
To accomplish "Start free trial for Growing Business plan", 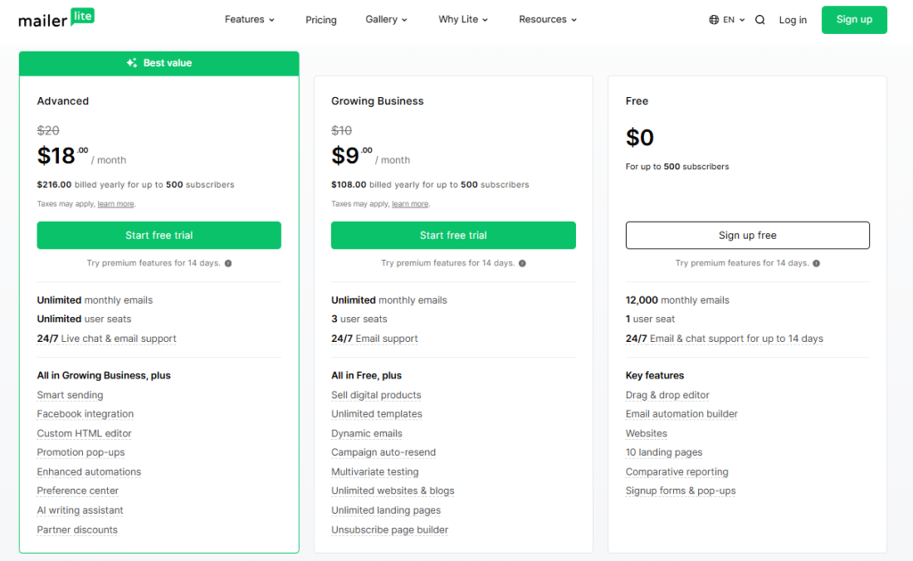I will tap(453, 235).
